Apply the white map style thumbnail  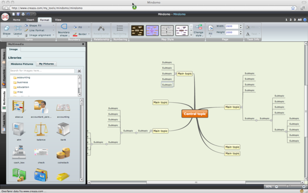coord(182,30)
